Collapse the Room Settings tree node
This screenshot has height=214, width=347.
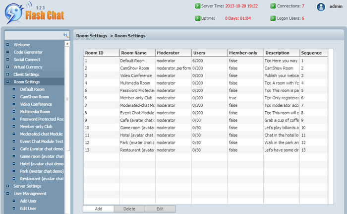(x=7, y=82)
